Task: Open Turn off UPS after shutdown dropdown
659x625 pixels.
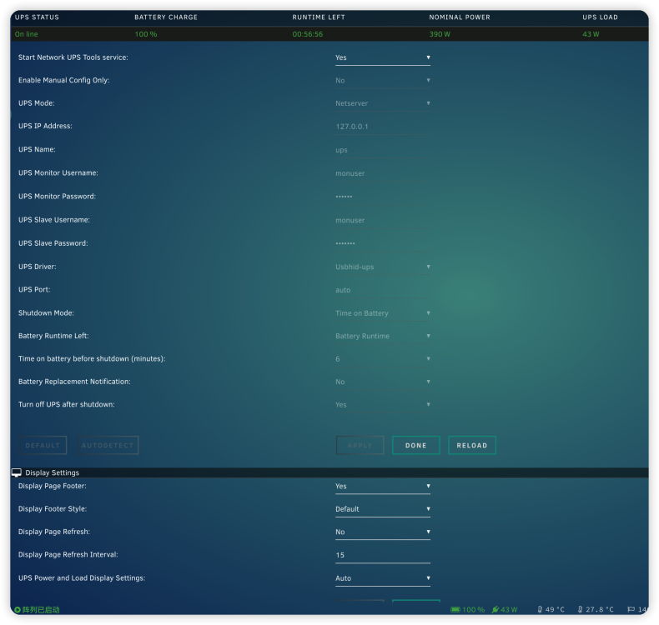Action: 382,405
